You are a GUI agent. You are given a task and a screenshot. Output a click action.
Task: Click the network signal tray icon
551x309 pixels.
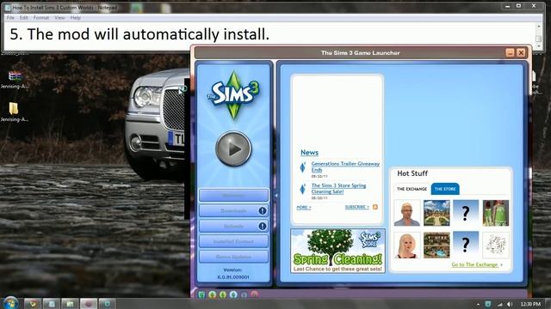coord(499,304)
